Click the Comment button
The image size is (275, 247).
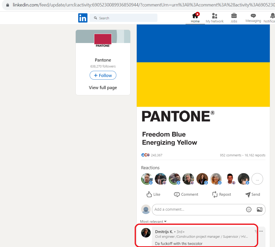point(186,194)
